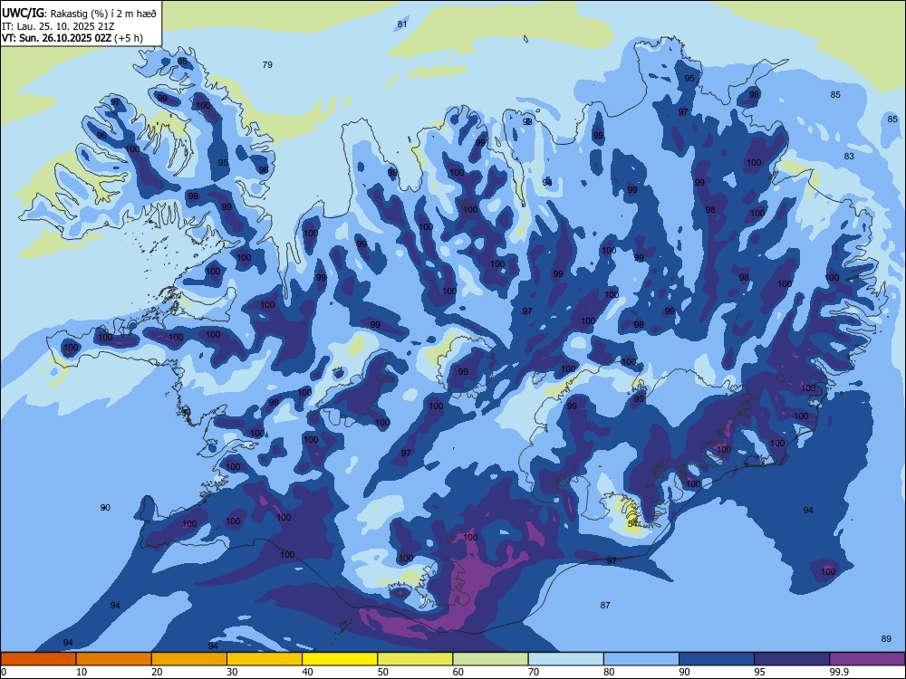The height and width of the screenshot is (679, 906).
Task: Click the 'VT: Sun. 26.10.2025 02Z (+5 h)' line
Action: coord(72,38)
